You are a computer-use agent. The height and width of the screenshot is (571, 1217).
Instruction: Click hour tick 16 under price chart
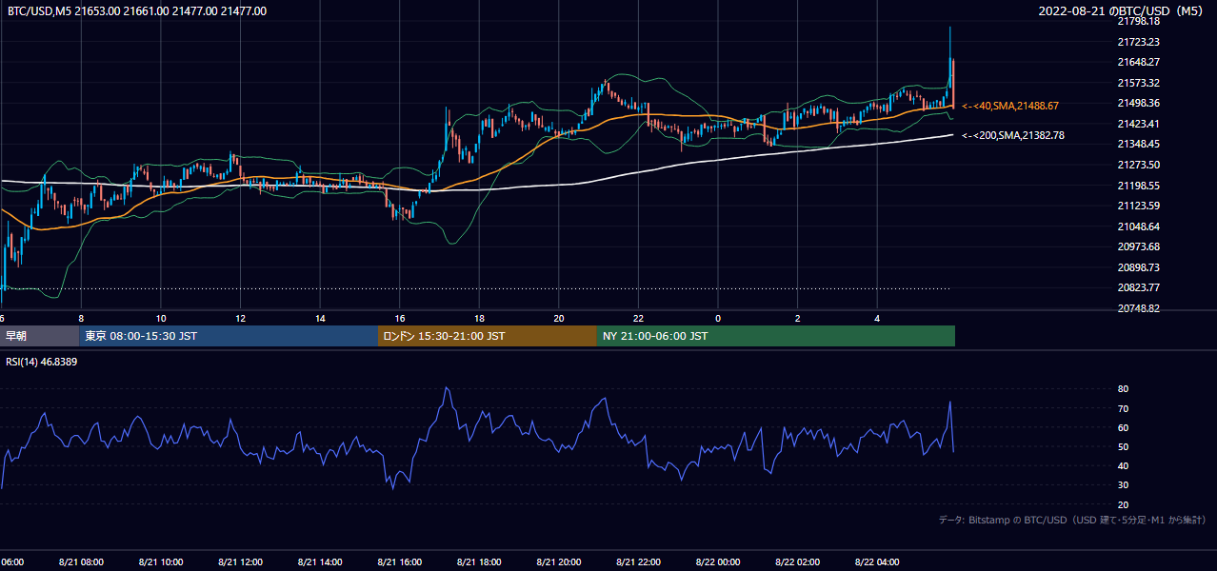pos(400,318)
